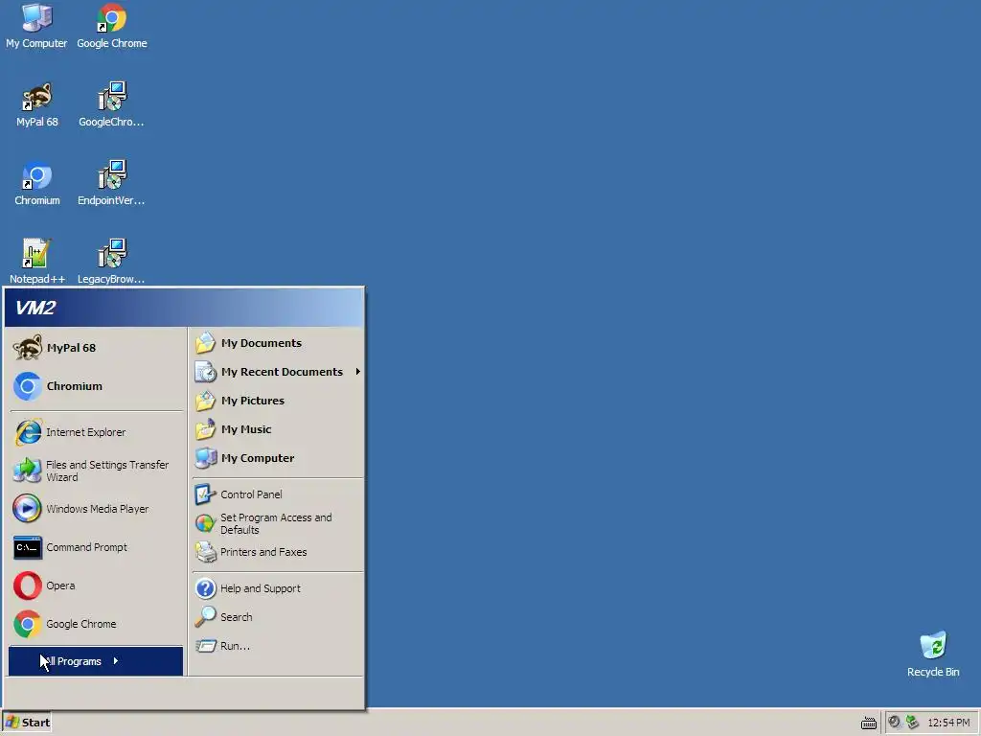
Task: Launch Opera from Start menu
Action: point(97,586)
